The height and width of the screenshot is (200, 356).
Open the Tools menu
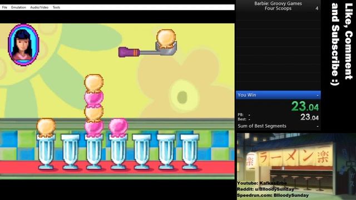click(56, 7)
